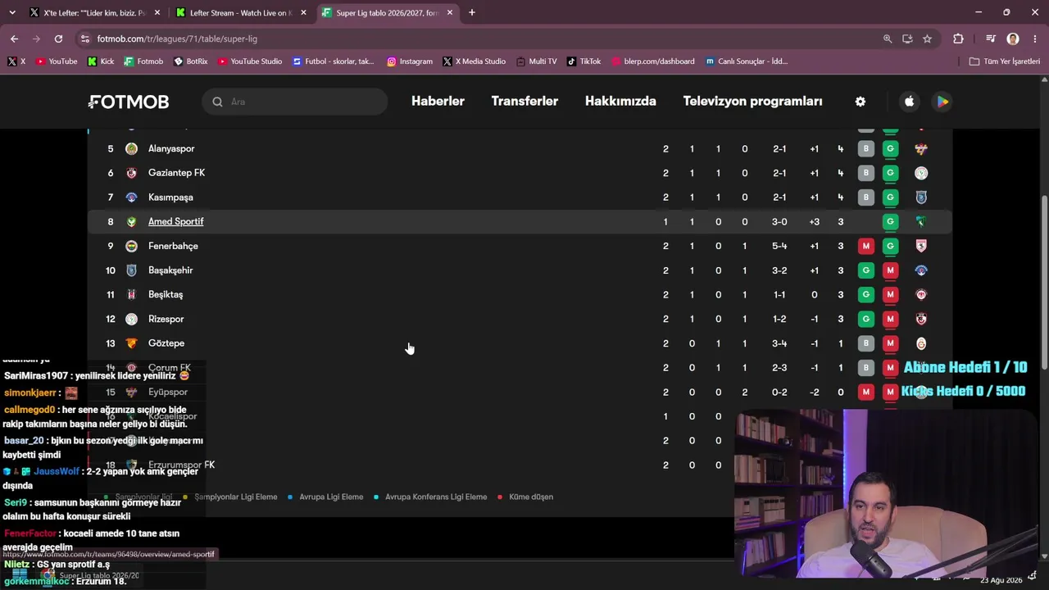Viewport: 1049px width, 590px height.
Task: Click the green G form badge in Gaziantep FK row
Action: [890, 173]
